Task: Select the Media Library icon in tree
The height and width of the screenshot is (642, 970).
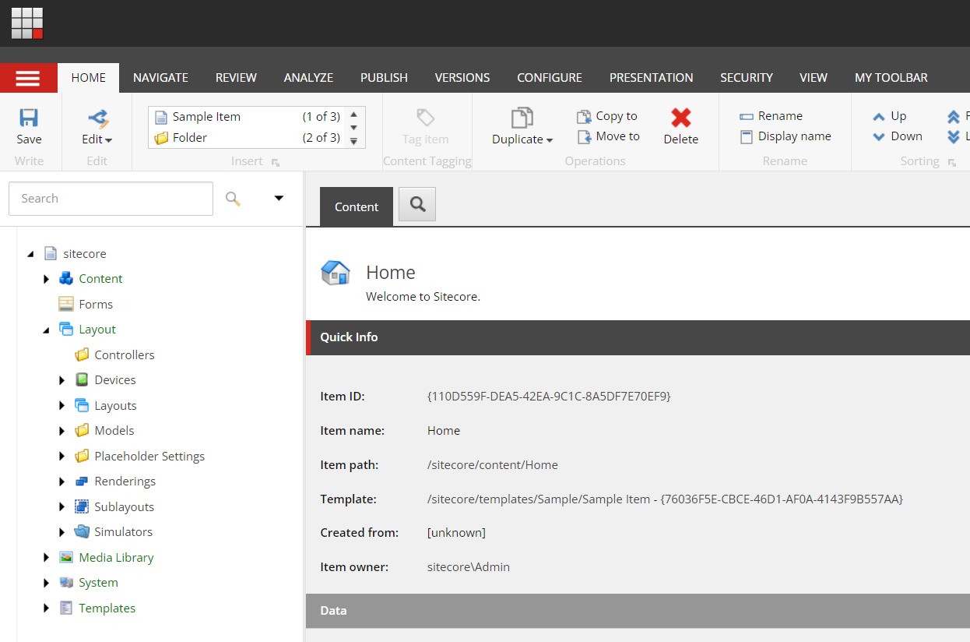Action: (x=66, y=558)
